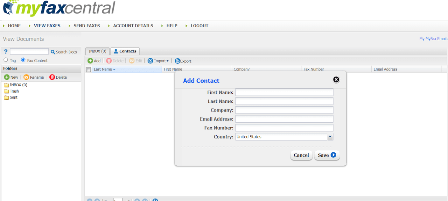Click the Rename folder button
The image size is (448, 201).
(x=34, y=77)
